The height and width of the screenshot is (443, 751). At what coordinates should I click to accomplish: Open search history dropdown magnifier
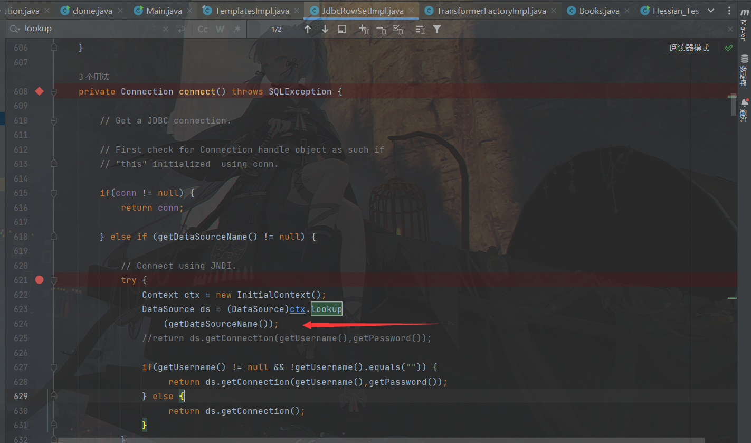pyautogui.click(x=16, y=29)
